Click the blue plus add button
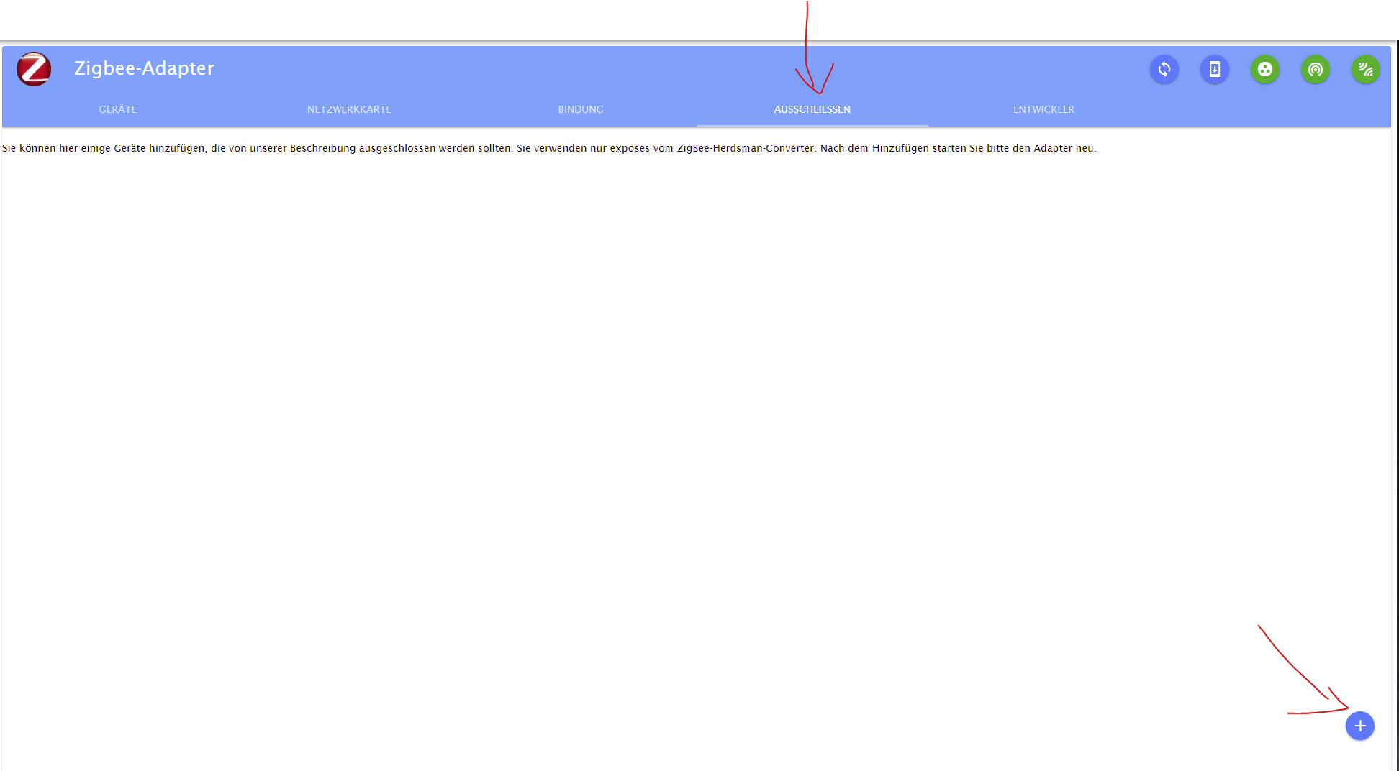Screen dimensions: 1399x771 tap(1359, 726)
